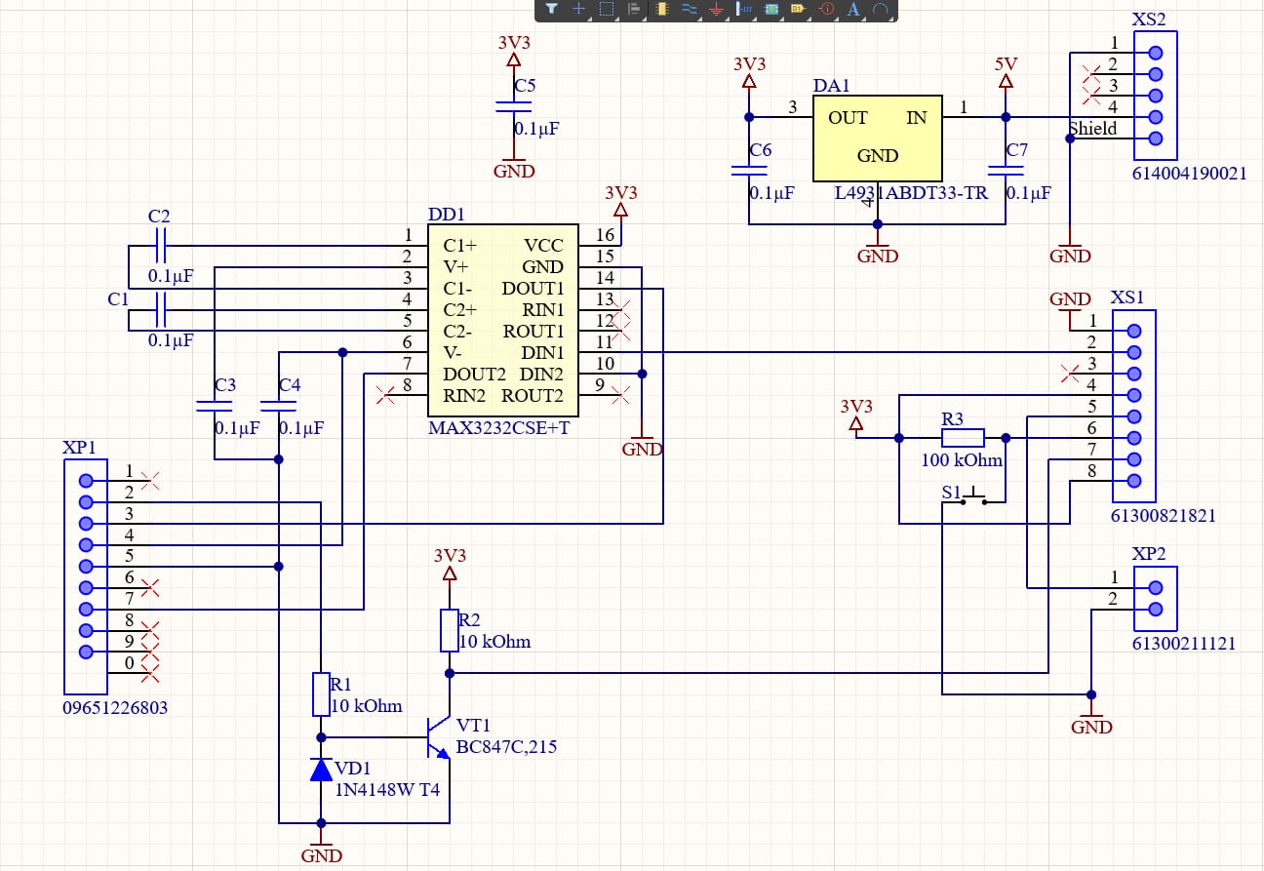The image size is (1264, 871).
Task: Select the place port tool
Action: tap(798, 10)
